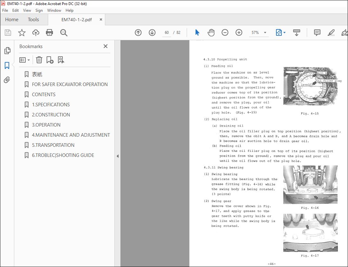Delete selected bookmark trash icon
The height and width of the screenshot is (267, 348).
(39, 60)
